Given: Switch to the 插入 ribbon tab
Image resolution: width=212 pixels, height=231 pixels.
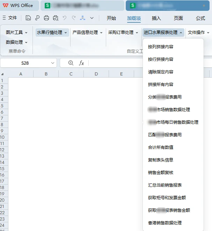Looking at the screenshot, I should point(156,18).
